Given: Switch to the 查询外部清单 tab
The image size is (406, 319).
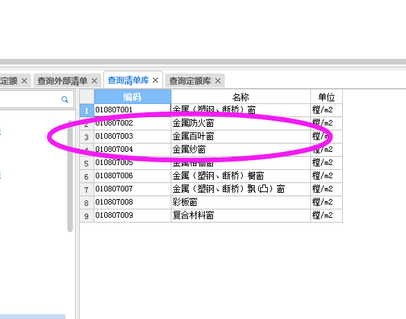Looking at the screenshot, I should [x=62, y=81].
